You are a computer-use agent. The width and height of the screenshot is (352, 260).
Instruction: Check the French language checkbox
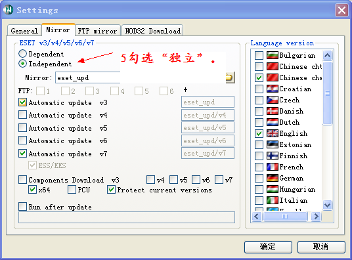click(259, 167)
